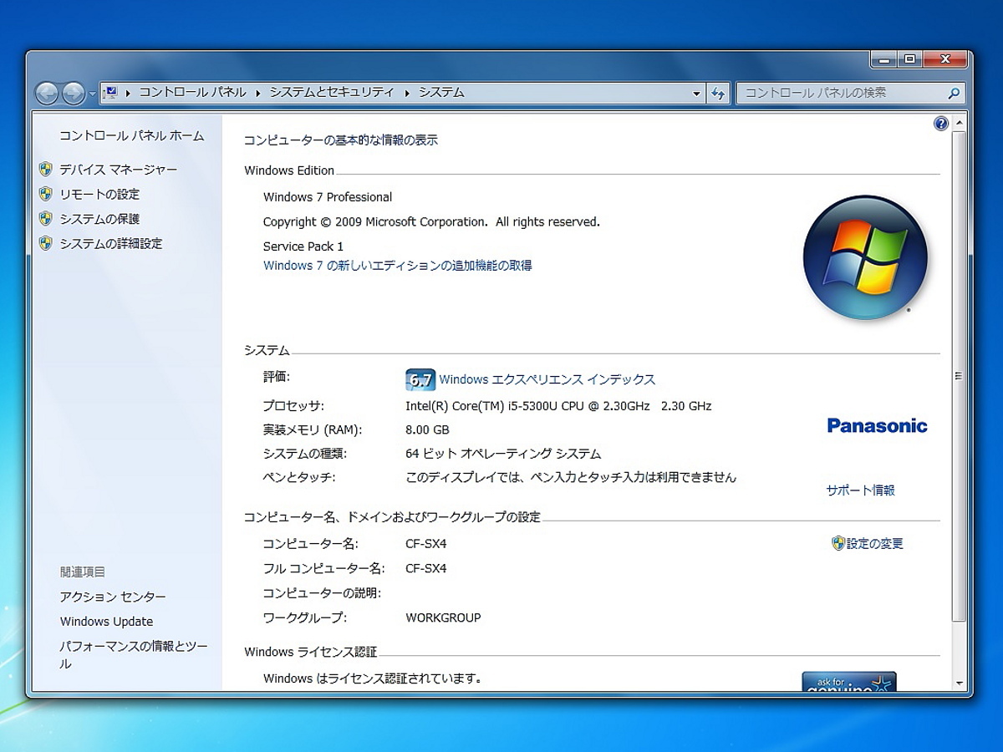The width and height of the screenshot is (1003, 752).
Task: Open Windows エクスペリエンス インデックス link
Action: [547, 379]
